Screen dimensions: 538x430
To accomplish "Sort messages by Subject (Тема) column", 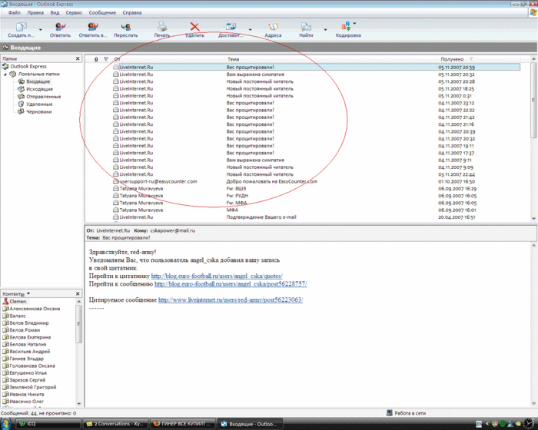I will (x=233, y=59).
